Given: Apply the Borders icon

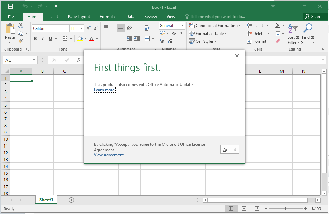Looking at the screenshot, I should click(65, 39).
